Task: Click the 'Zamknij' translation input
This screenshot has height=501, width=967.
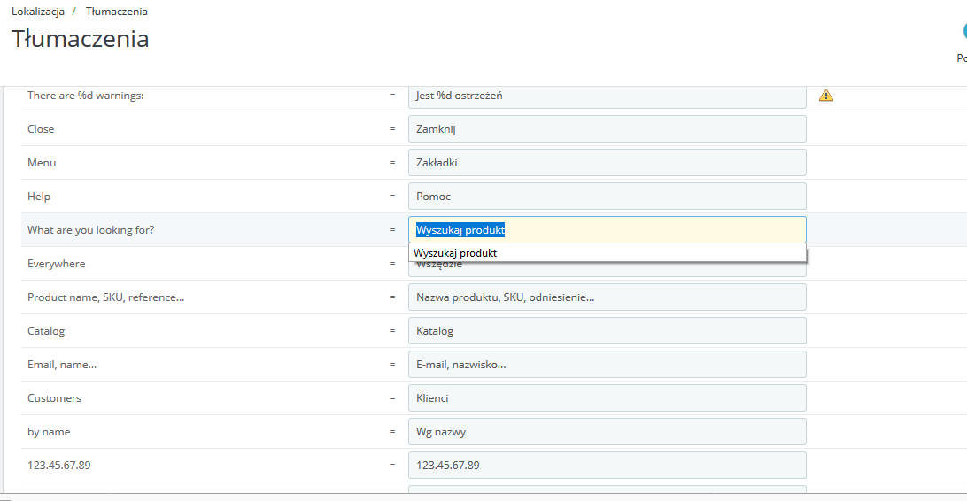Action: pyautogui.click(x=607, y=129)
